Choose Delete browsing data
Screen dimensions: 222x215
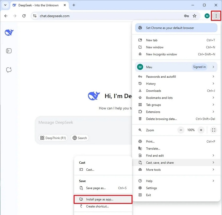click(x=176, y=119)
